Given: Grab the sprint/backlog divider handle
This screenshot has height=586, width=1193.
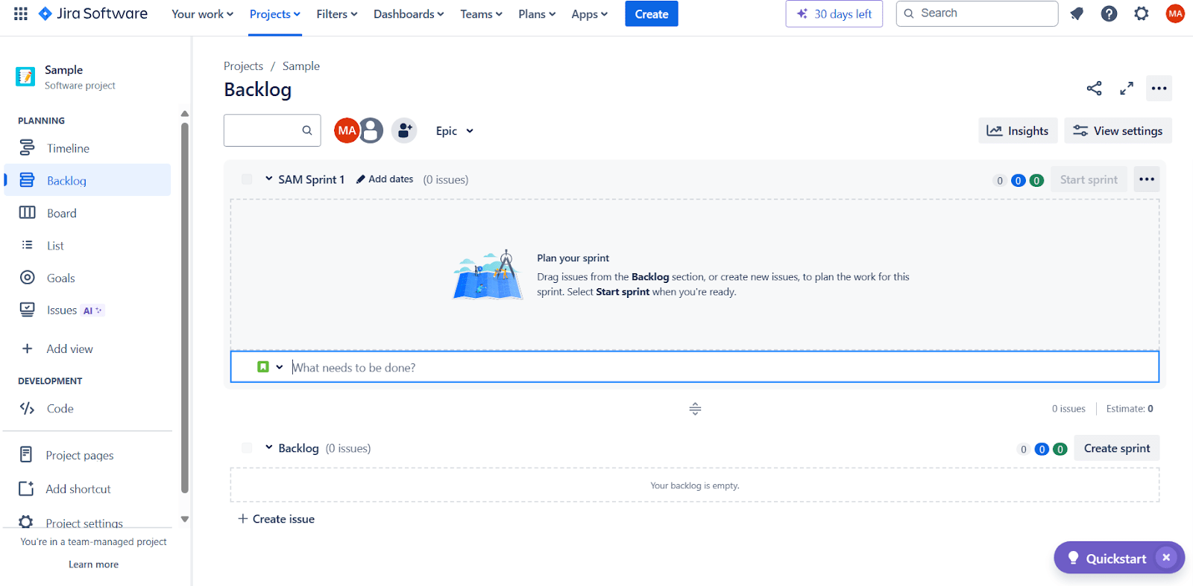Looking at the screenshot, I should 695,409.
